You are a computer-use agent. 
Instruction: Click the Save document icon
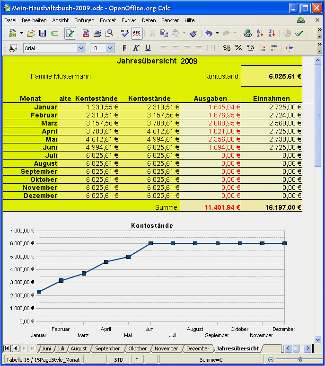pos(43,34)
